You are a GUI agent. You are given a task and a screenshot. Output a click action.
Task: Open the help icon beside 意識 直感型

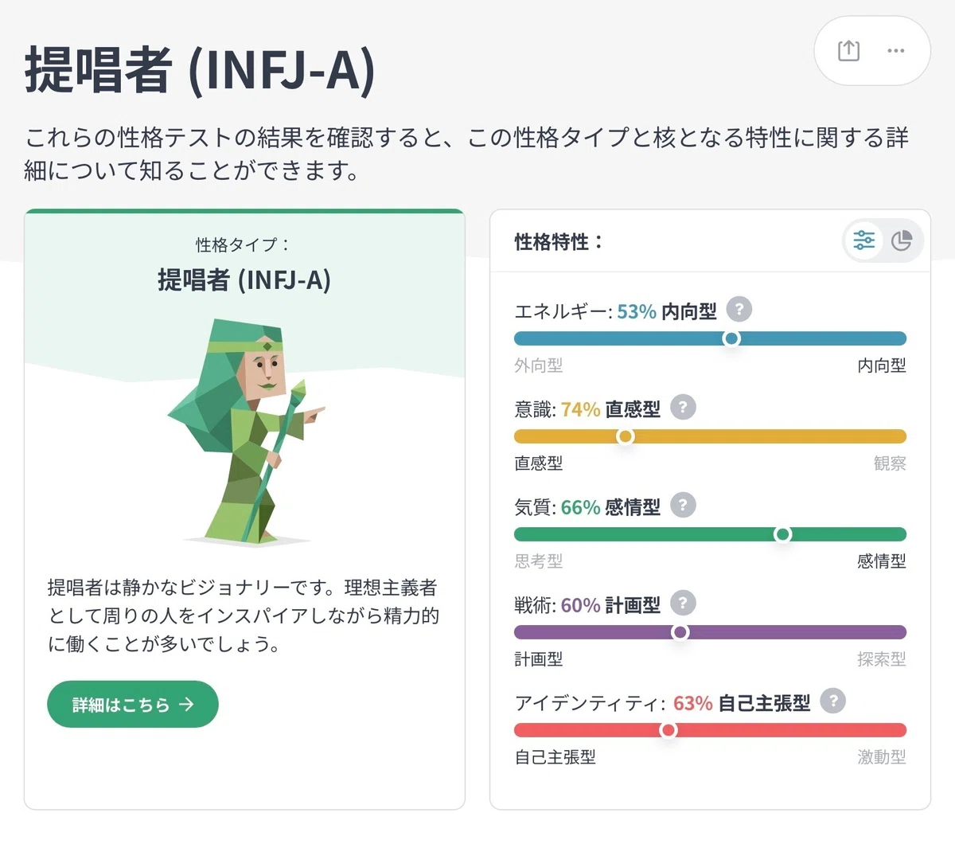pyautogui.click(x=683, y=407)
